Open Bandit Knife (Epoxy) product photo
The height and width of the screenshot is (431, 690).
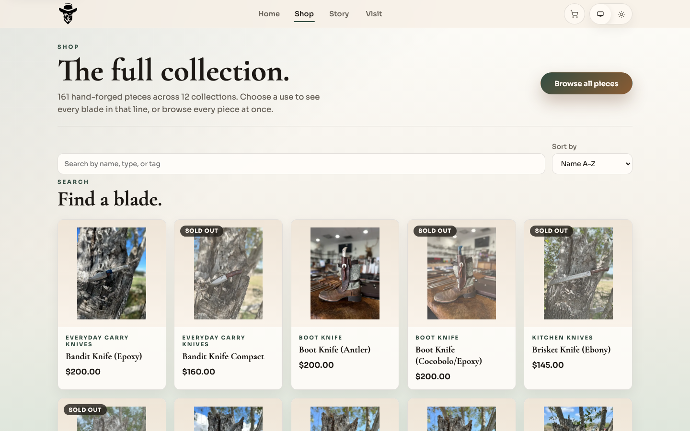point(112,273)
